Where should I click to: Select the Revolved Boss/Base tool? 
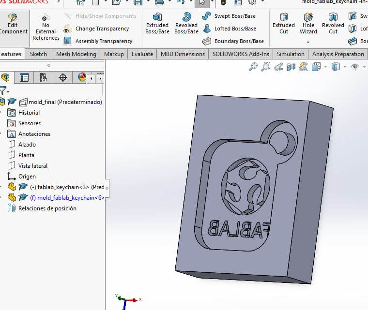tap(186, 24)
